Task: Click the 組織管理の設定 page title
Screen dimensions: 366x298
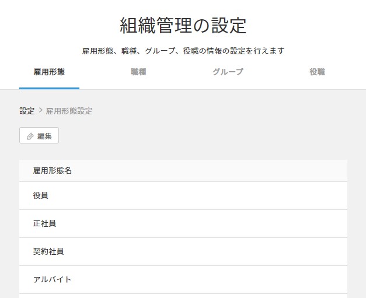Action: coord(183,26)
